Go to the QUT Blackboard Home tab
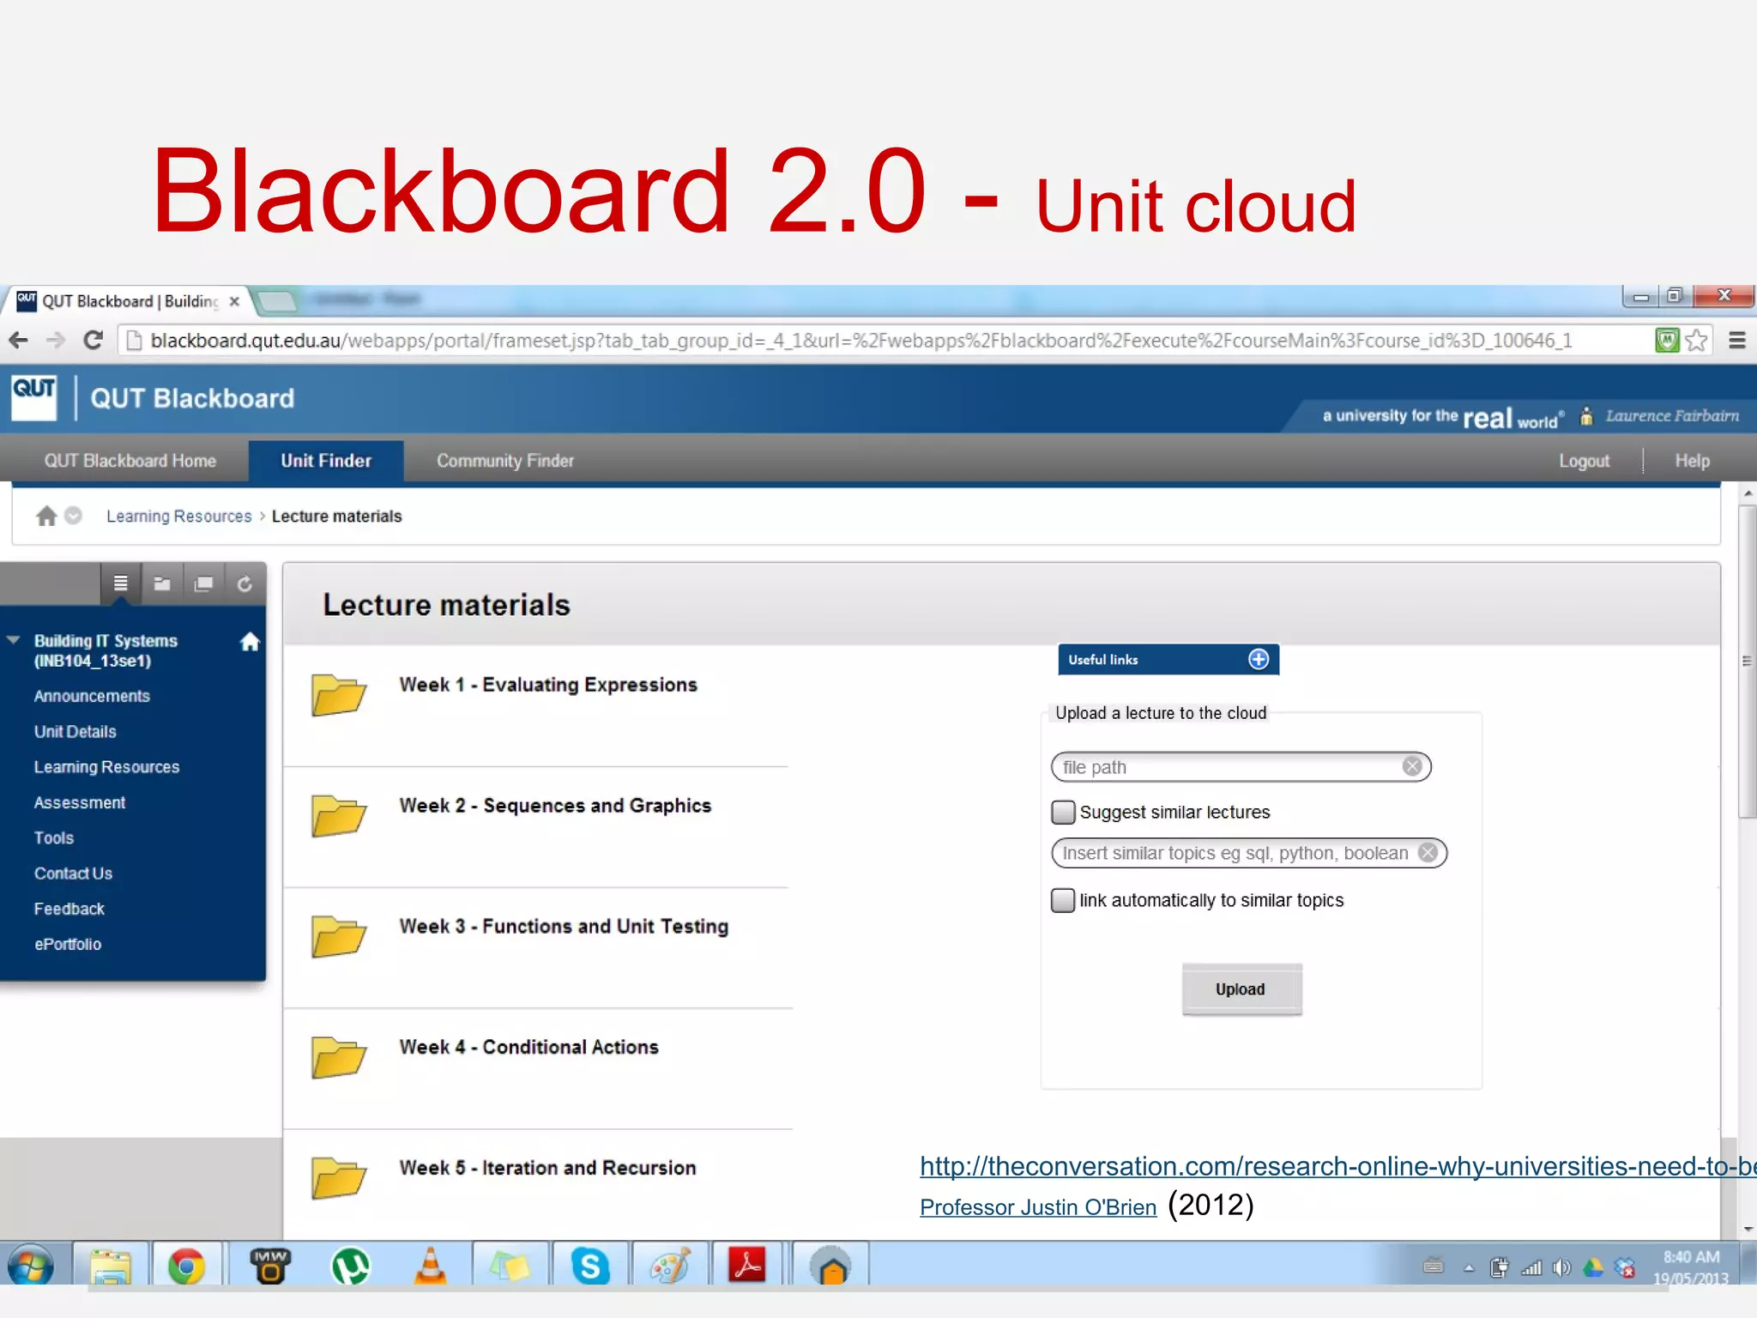Viewport: 1757px width, 1318px height. pos(130,461)
